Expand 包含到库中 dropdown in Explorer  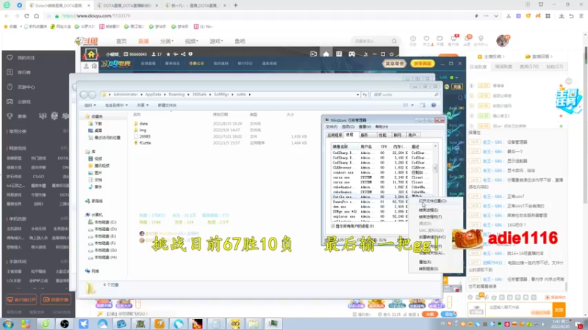click(x=116, y=105)
